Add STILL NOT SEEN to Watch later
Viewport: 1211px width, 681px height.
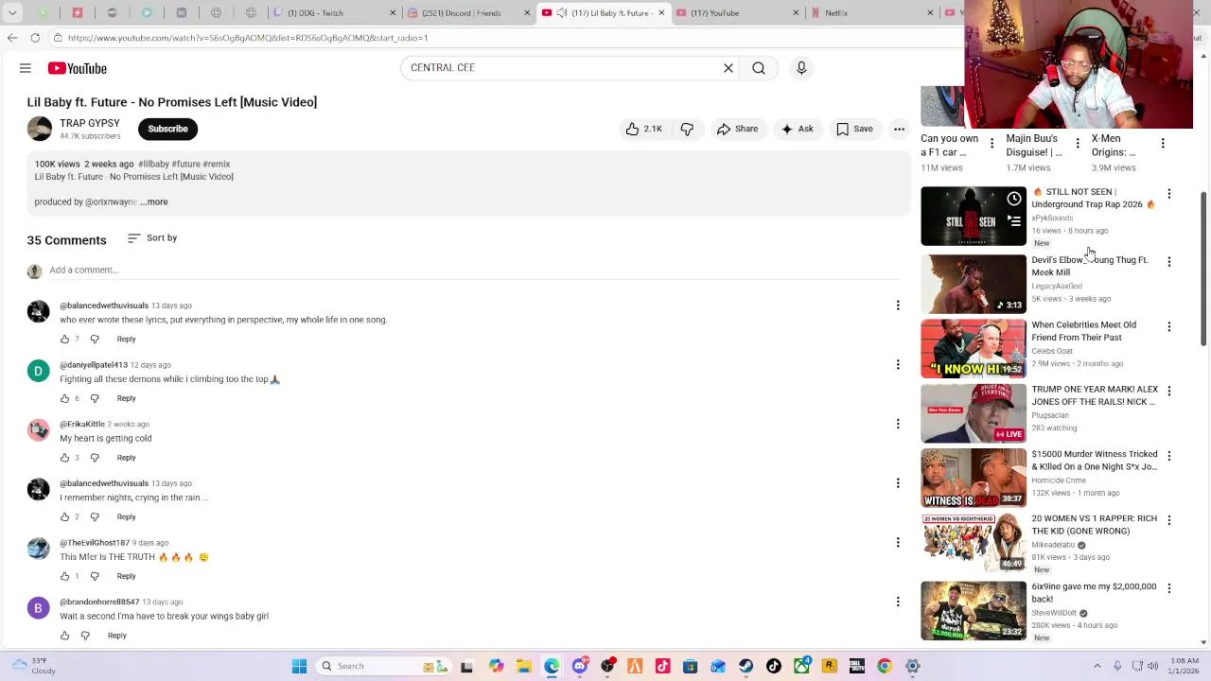point(1014,199)
